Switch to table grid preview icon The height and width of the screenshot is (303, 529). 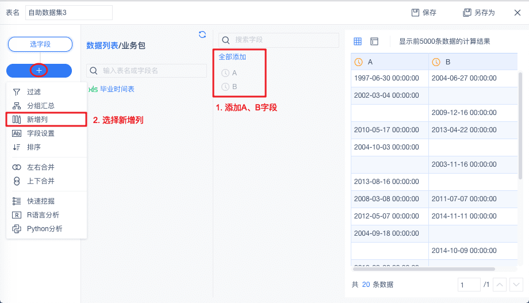click(x=358, y=41)
